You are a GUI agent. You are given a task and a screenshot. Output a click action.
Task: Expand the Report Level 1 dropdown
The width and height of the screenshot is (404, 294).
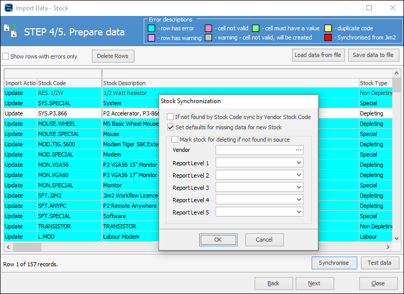coord(299,163)
